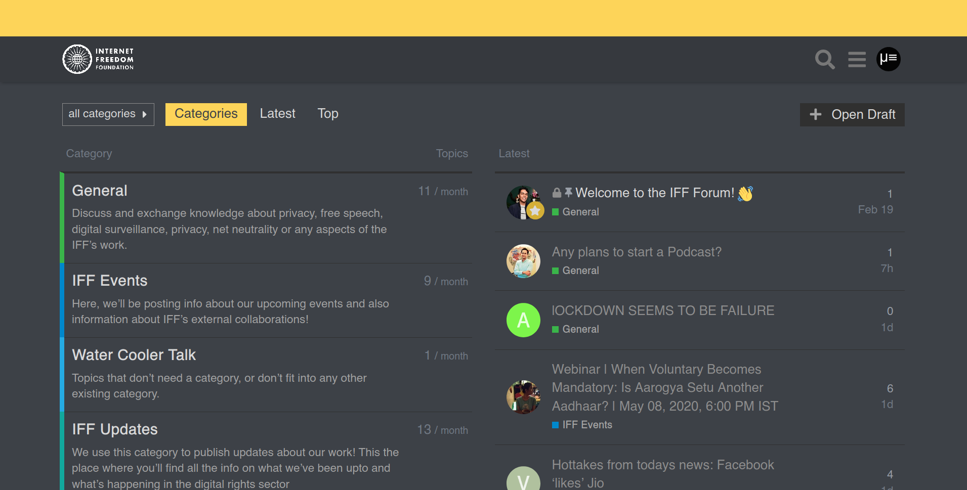
Task: Open the IFF Events category
Action: (110, 281)
